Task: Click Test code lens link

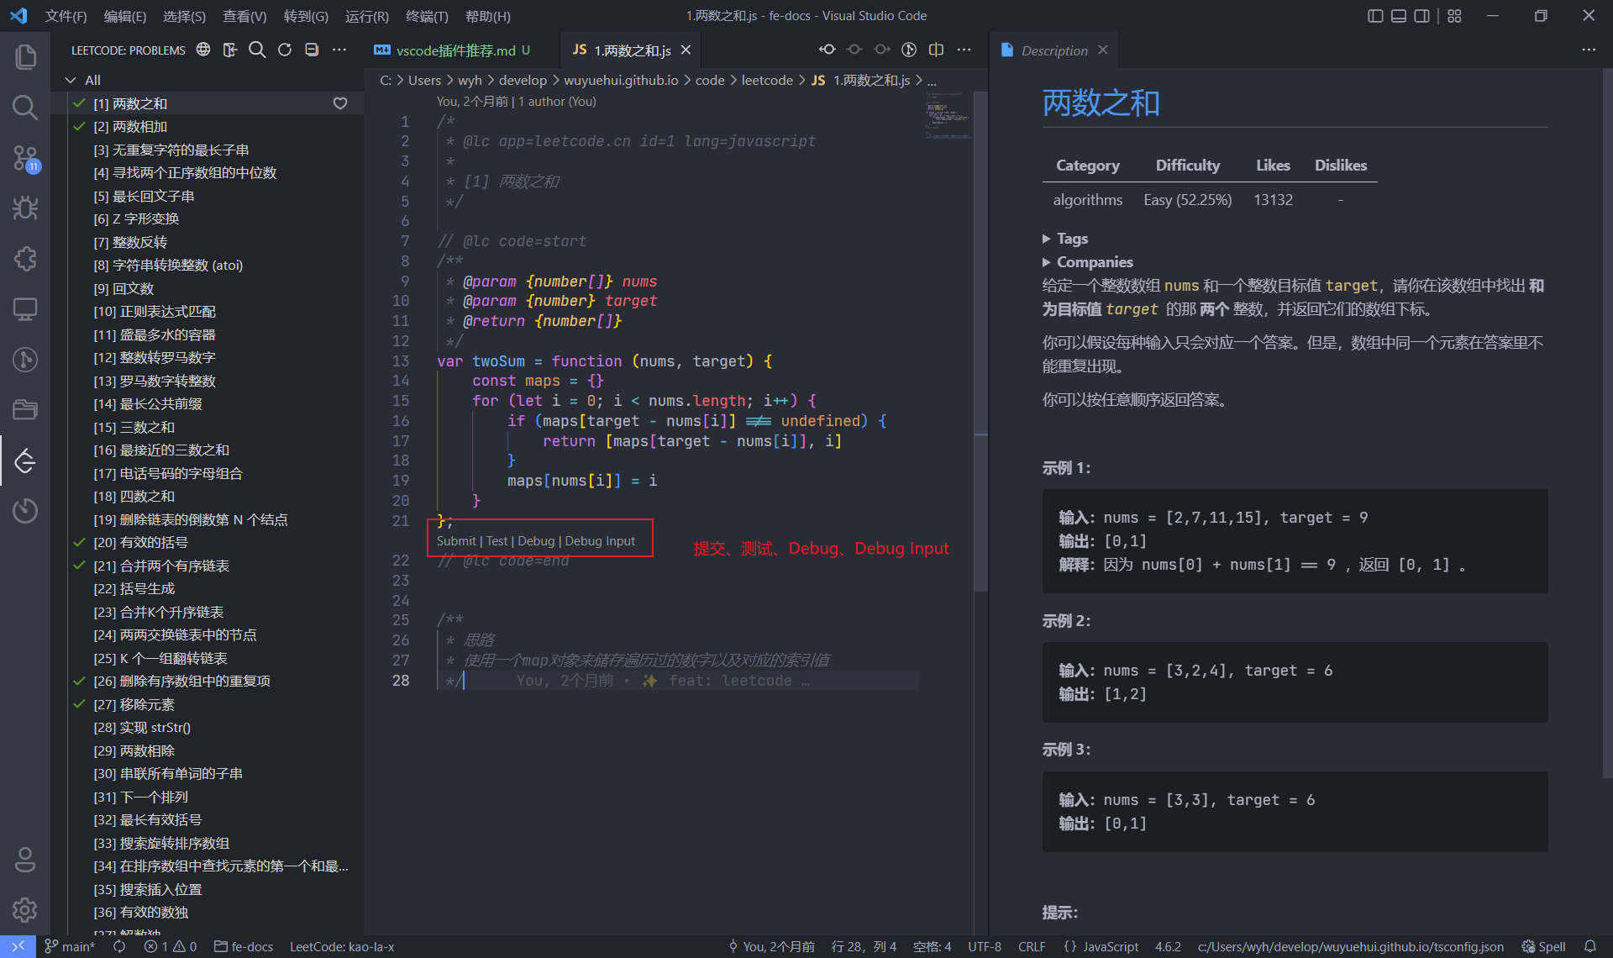Action: click(x=497, y=541)
